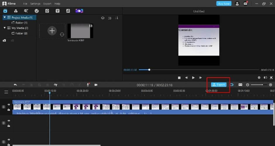Toggle visibility of the second timeline track
This screenshot has width=275, height=146.
(9, 121)
